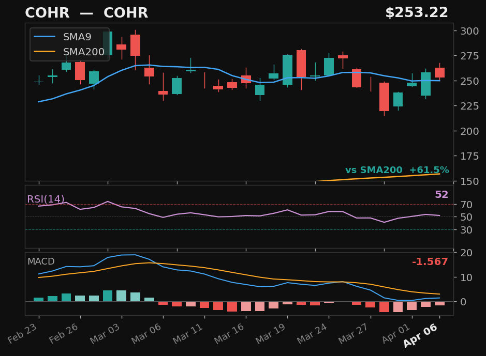Click the SMA9 legend entry
This screenshot has width=486, height=356.
click(62, 37)
